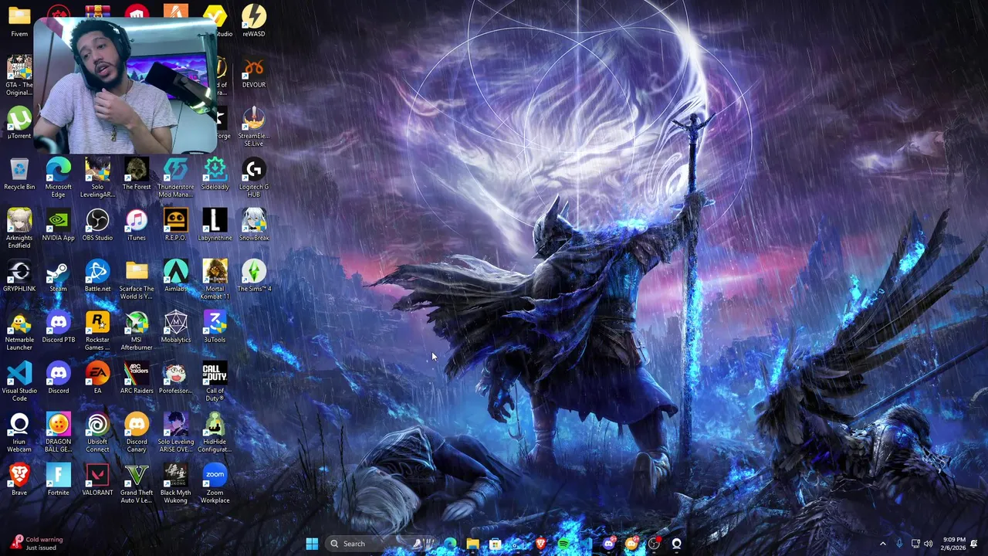Open Logitech G HUB shortcut
This screenshot has width=988, height=556.
[x=254, y=178]
